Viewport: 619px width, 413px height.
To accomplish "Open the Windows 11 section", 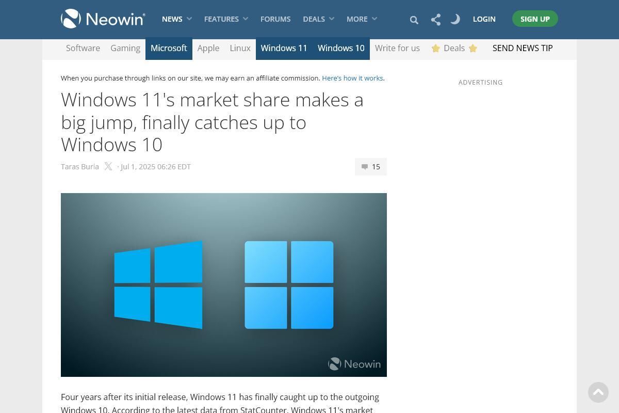I will click(x=284, y=48).
